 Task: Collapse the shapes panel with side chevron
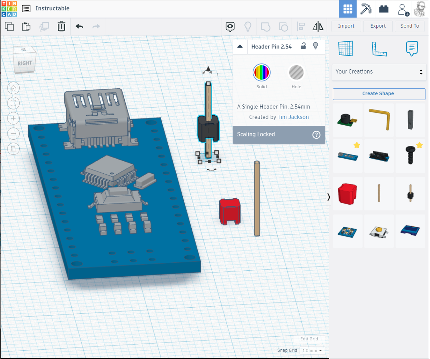click(329, 197)
